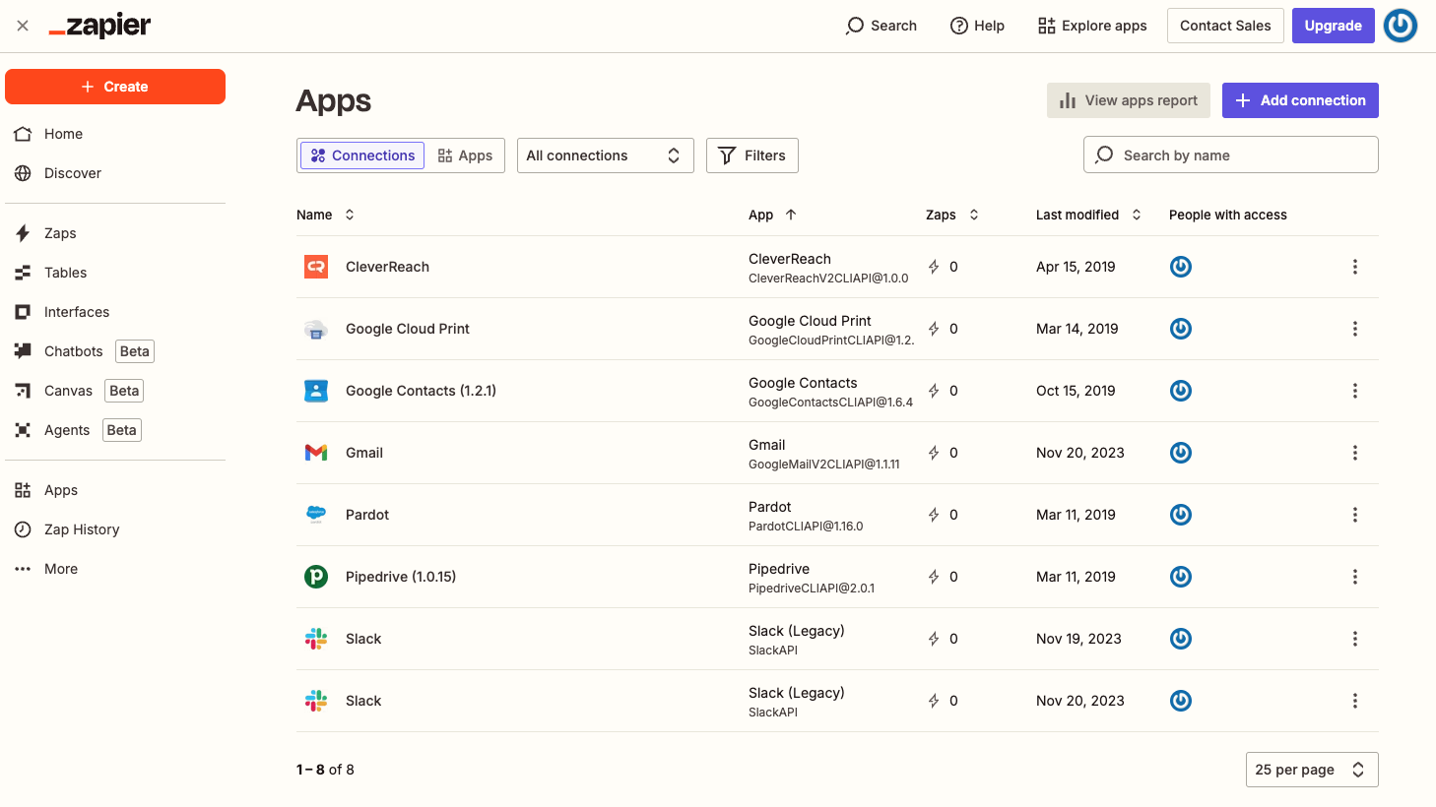Open more options for Google Cloud Print row
Screen dimensions: 1436x807
(1355, 329)
